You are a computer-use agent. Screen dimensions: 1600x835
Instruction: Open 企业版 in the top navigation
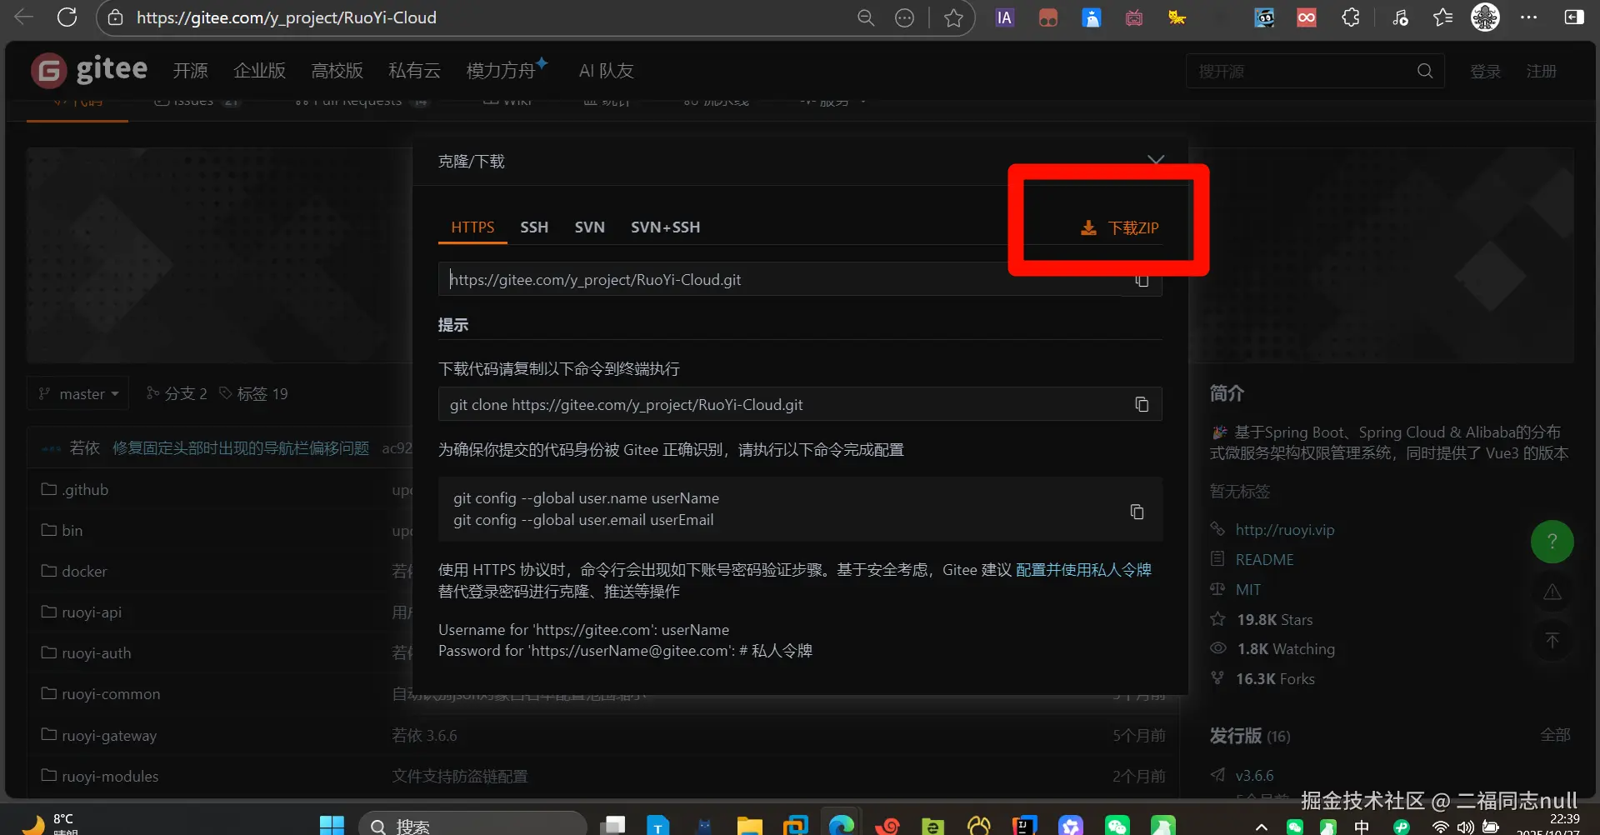[x=259, y=71]
